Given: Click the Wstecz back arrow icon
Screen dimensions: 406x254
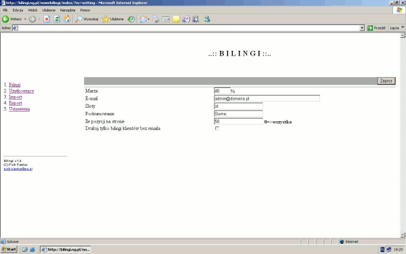Looking at the screenshot, I should click(5, 19).
